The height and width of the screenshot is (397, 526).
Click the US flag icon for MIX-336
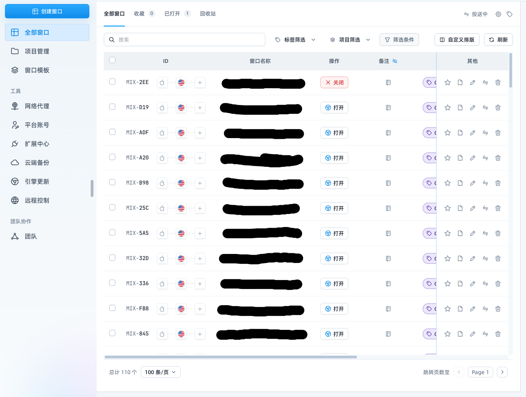click(x=181, y=284)
